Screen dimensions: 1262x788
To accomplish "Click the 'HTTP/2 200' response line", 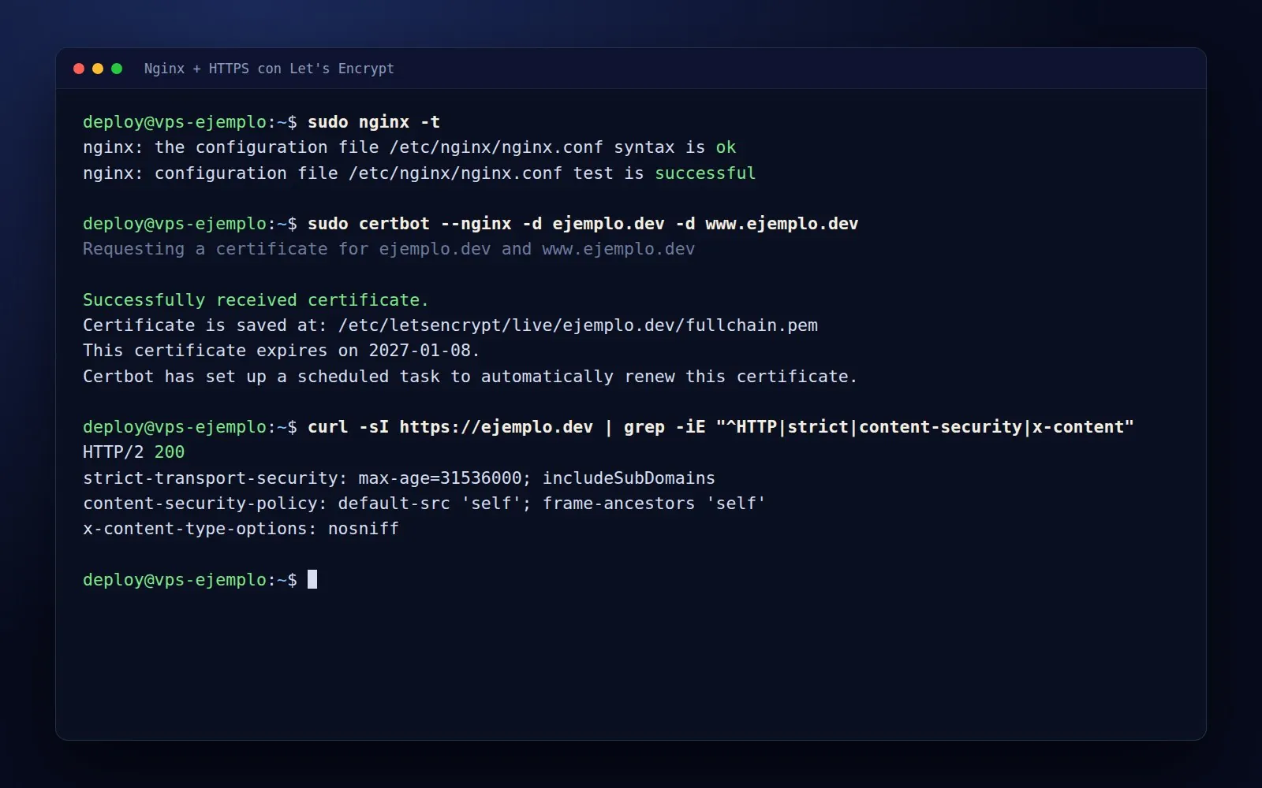I will click(134, 452).
